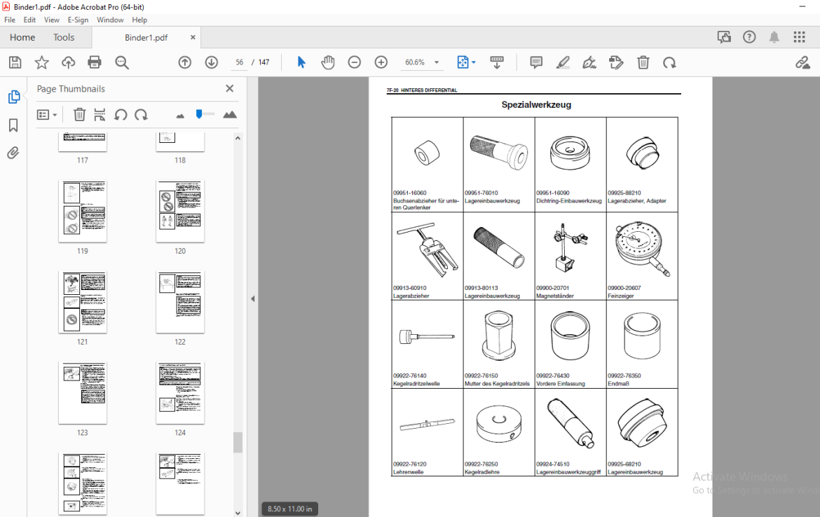Open the Edit menu
Screen dimensions: 820x517
pyautogui.click(x=29, y=20)
